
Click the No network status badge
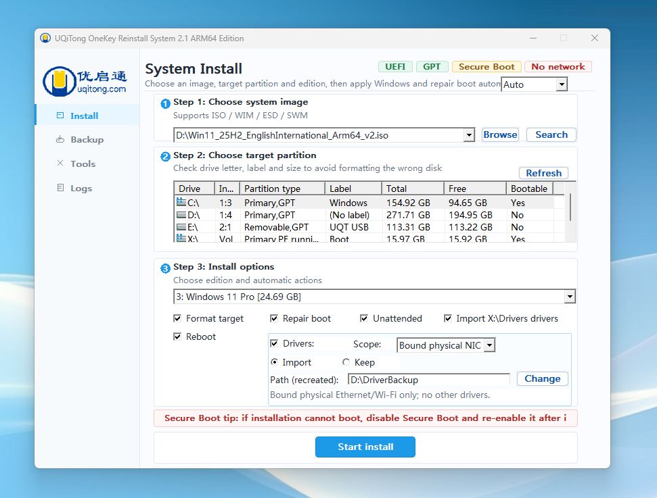558,66
